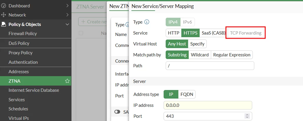Match path by Substring

[177, 55]
